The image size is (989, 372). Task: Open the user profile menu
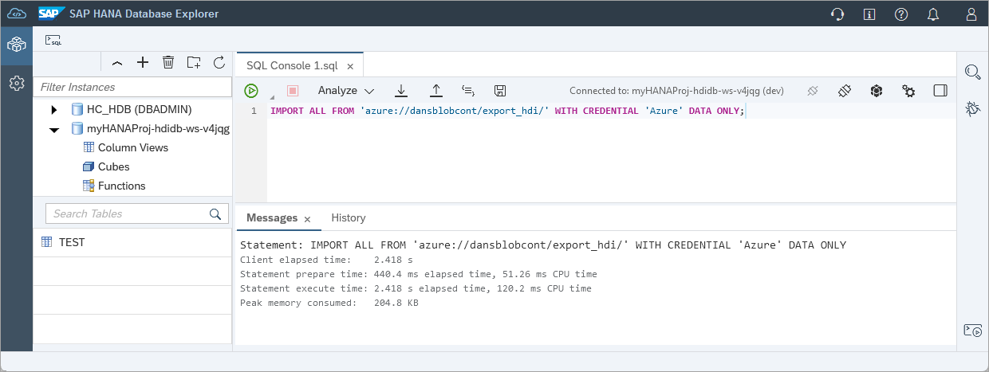(971, 14)
